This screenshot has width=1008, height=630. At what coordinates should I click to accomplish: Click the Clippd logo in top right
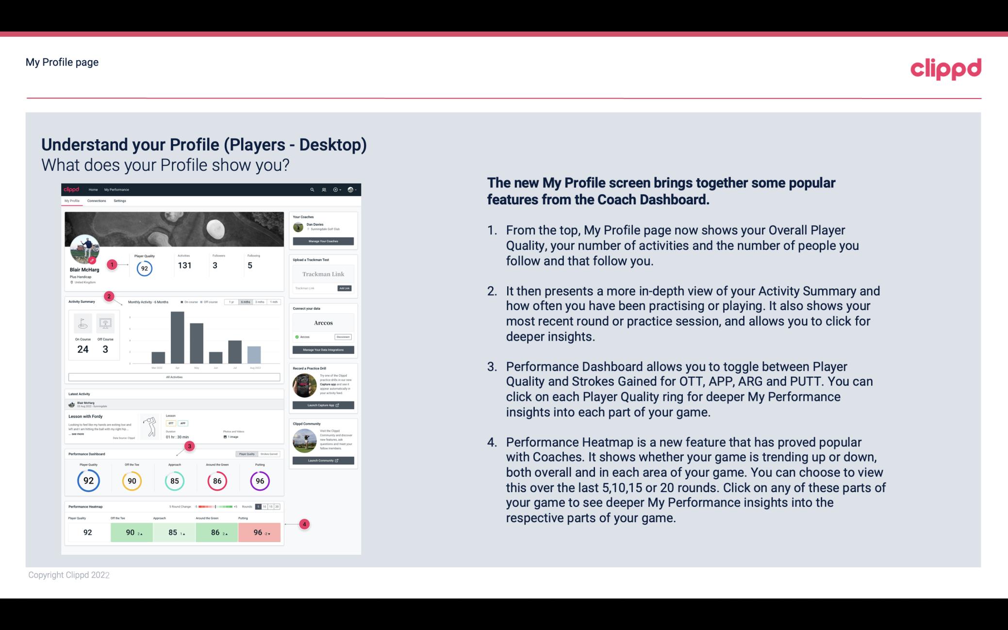click(945, 68)
